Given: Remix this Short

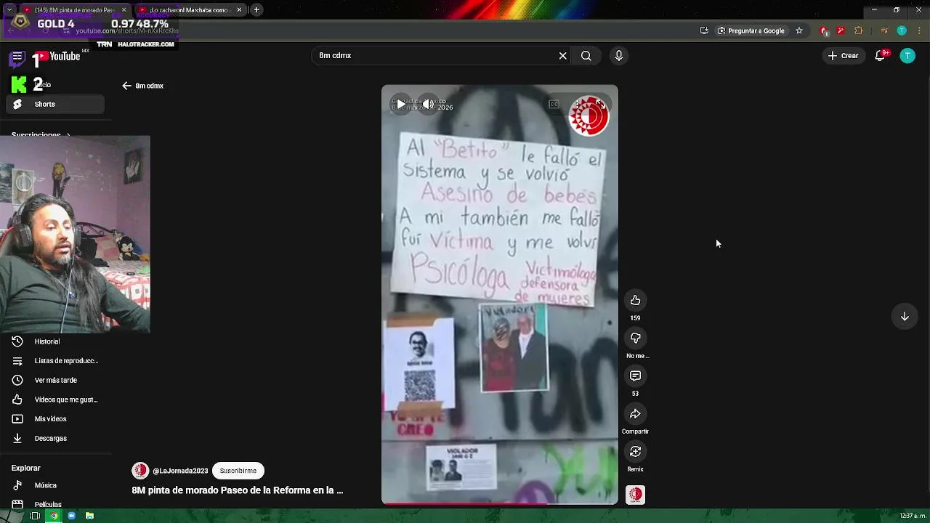Looking at the screenshot, I should click(x=635, y=452).
